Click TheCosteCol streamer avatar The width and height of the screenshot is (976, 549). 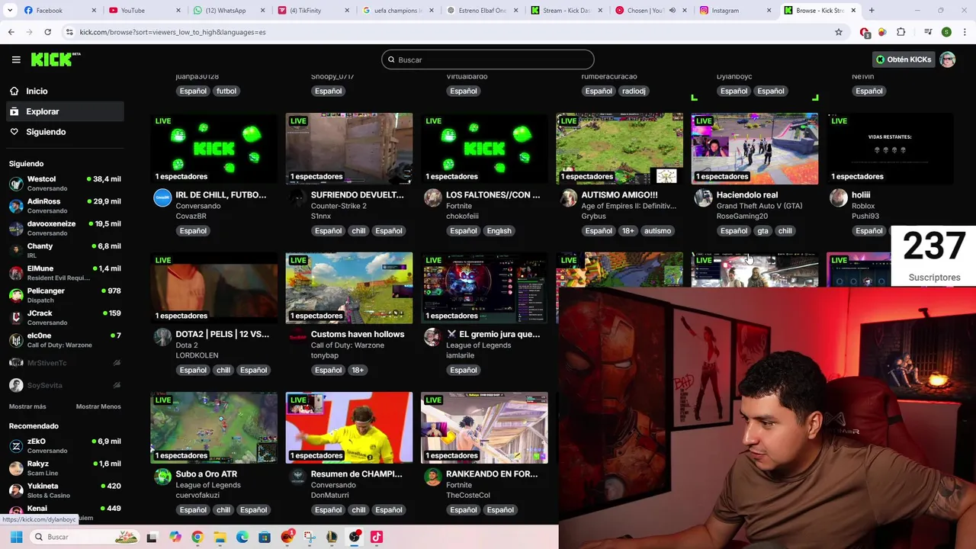(432, 477)
